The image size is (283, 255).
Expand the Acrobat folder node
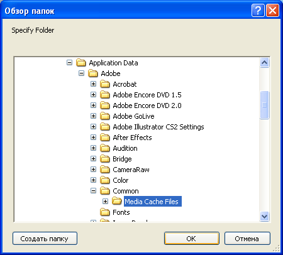[93, 84]
